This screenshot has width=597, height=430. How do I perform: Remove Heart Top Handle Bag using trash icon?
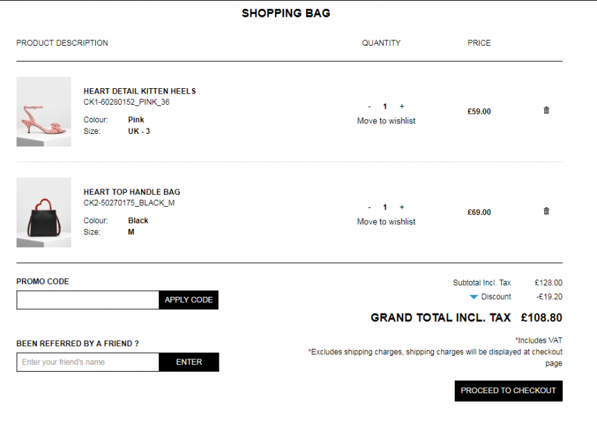pyautogui.click(x=546, y=212)
